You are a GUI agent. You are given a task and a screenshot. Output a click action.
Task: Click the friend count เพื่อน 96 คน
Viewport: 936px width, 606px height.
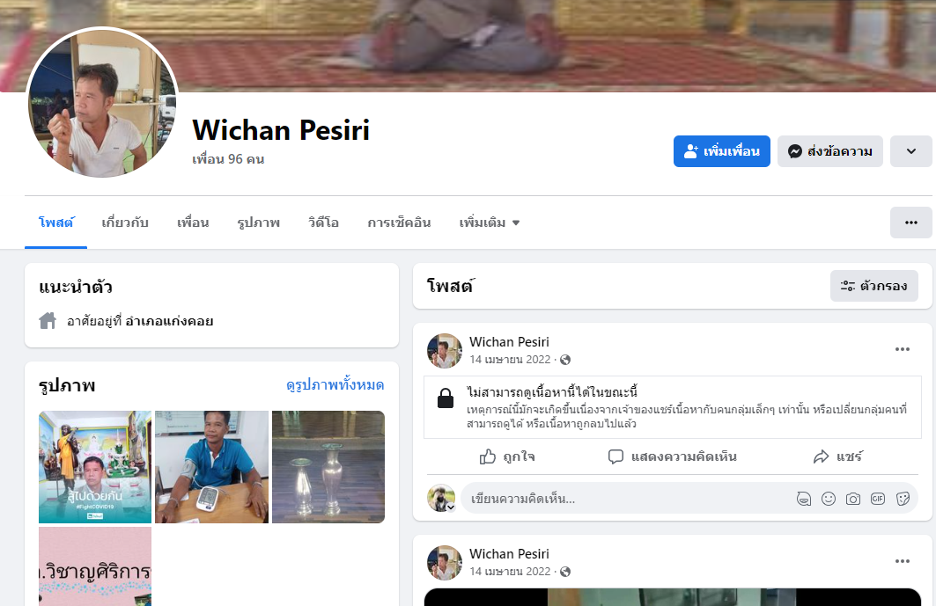tap(228, 159)
